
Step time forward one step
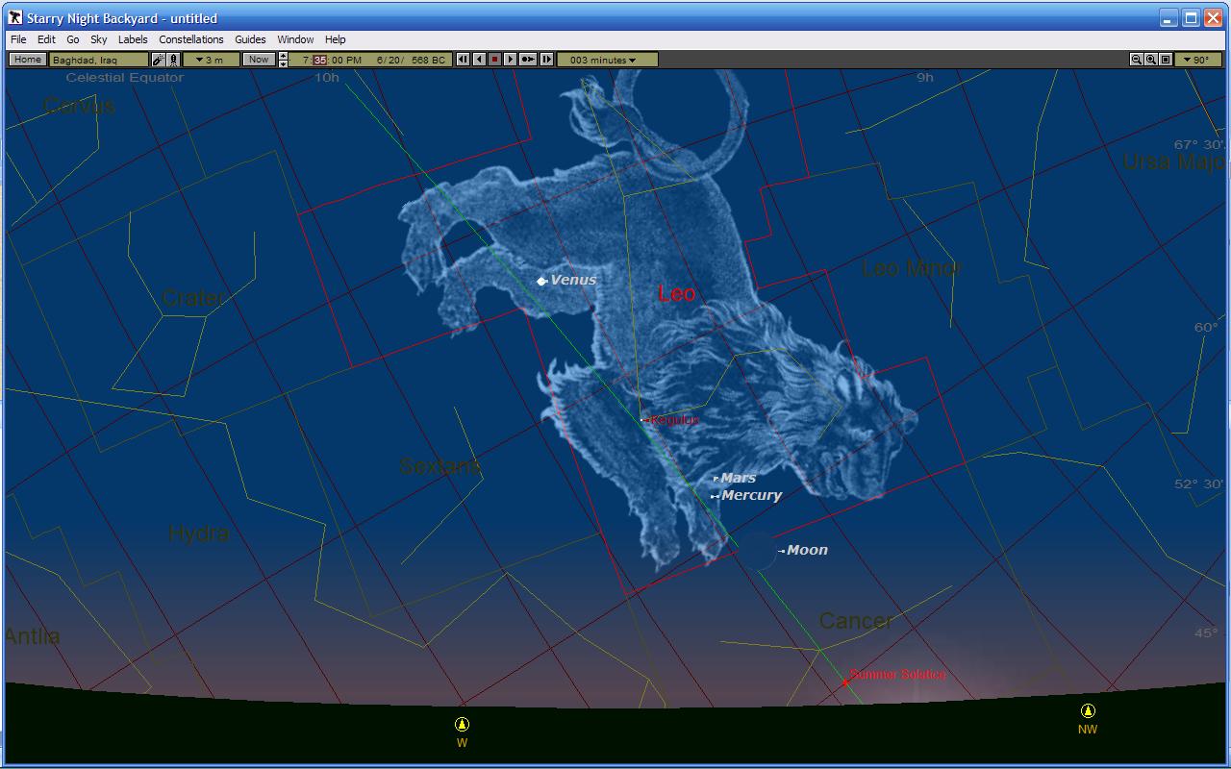[546, 60]
